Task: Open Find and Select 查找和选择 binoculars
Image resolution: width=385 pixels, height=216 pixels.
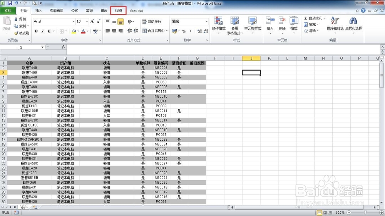Action: click(353, 25)
